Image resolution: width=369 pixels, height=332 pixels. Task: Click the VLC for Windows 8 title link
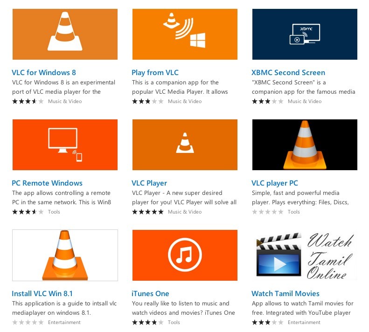[44, 72]
